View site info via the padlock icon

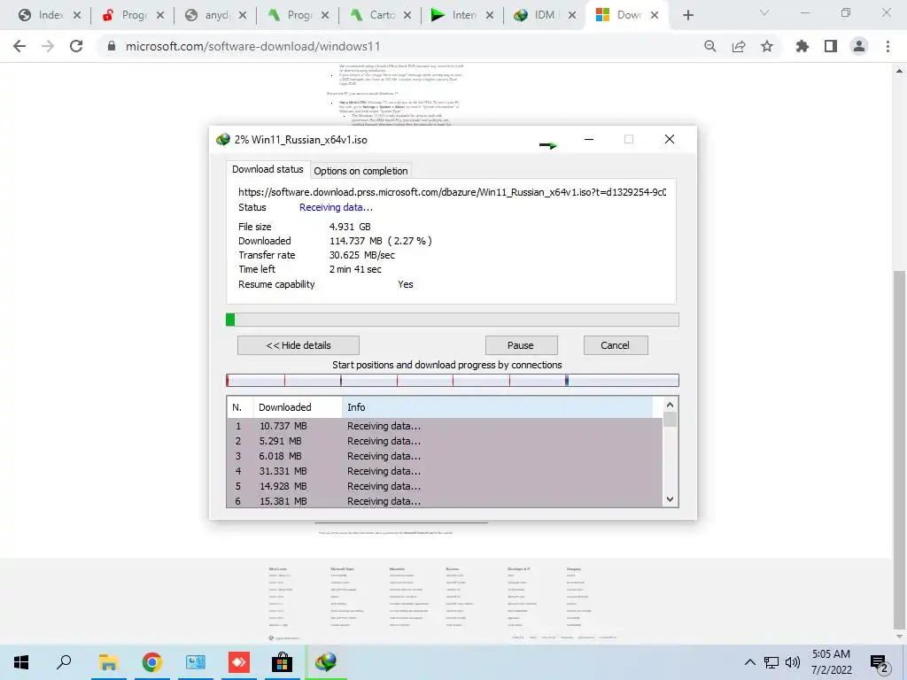(112, 46)
